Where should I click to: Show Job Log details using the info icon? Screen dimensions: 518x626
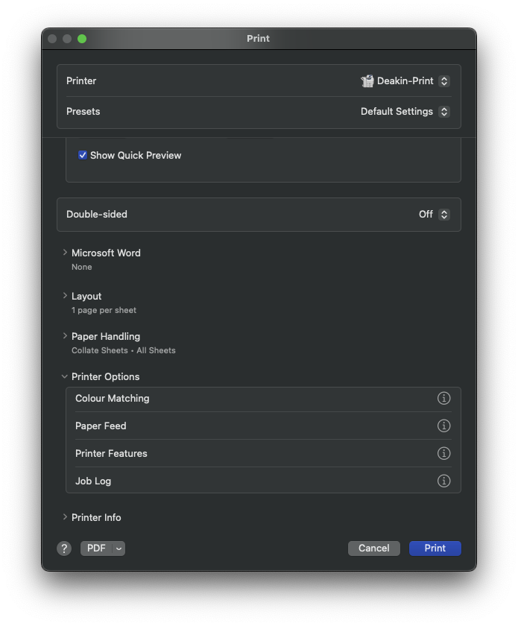[x=444, y=481]
